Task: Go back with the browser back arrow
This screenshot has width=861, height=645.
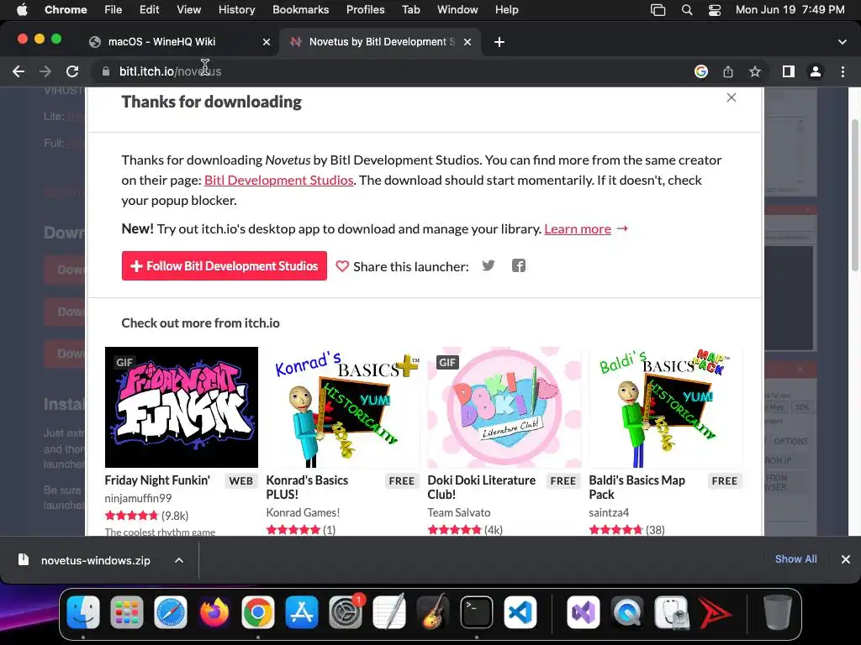Action: tap(18, 71)
